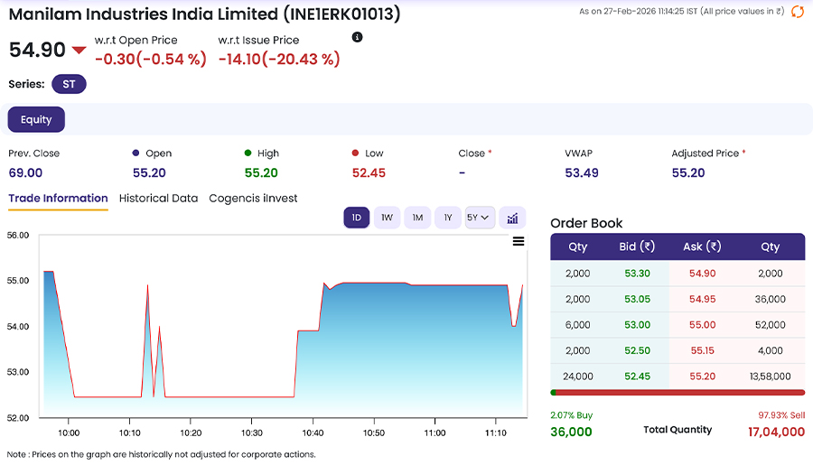The height and width of the screenshot is (465, 813).
Task: Select the 1W chart range
Action: click(387, 218)
